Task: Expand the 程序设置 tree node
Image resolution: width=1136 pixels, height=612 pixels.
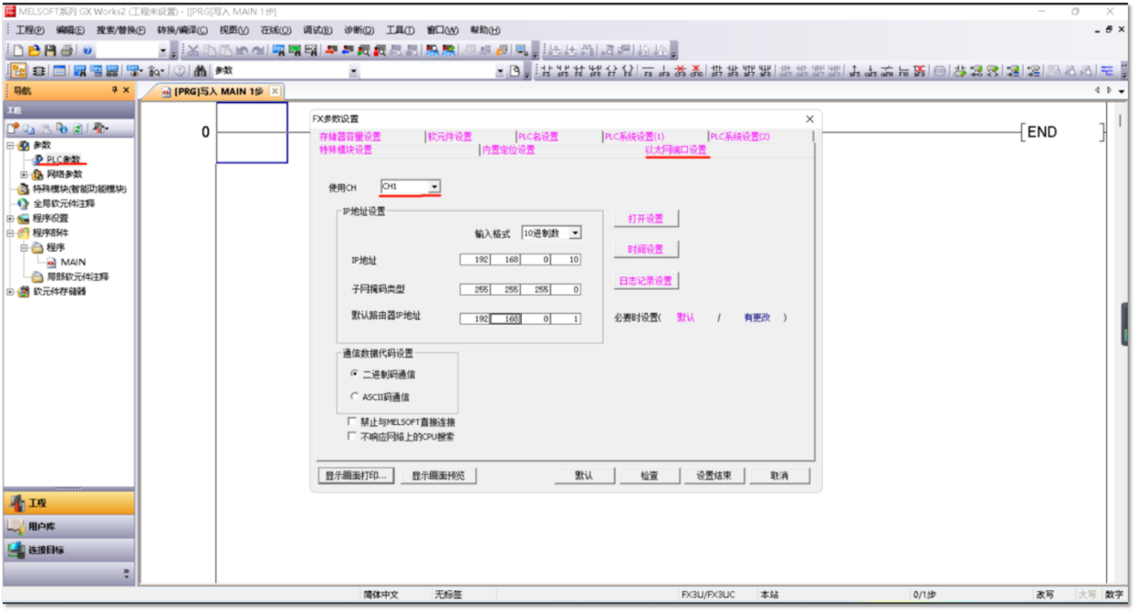Action: (10, 218)
